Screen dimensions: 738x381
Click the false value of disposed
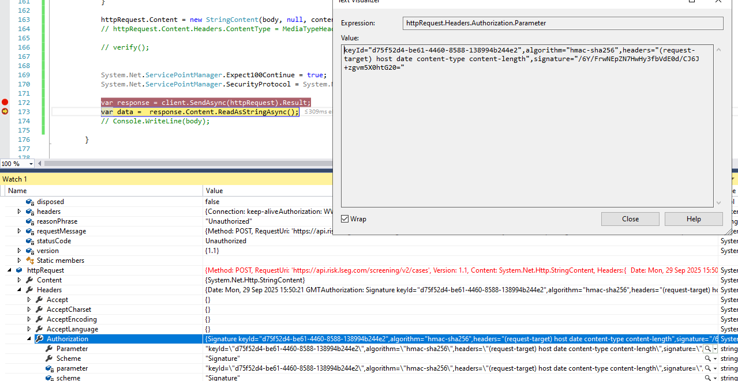(x=212, y=202)
